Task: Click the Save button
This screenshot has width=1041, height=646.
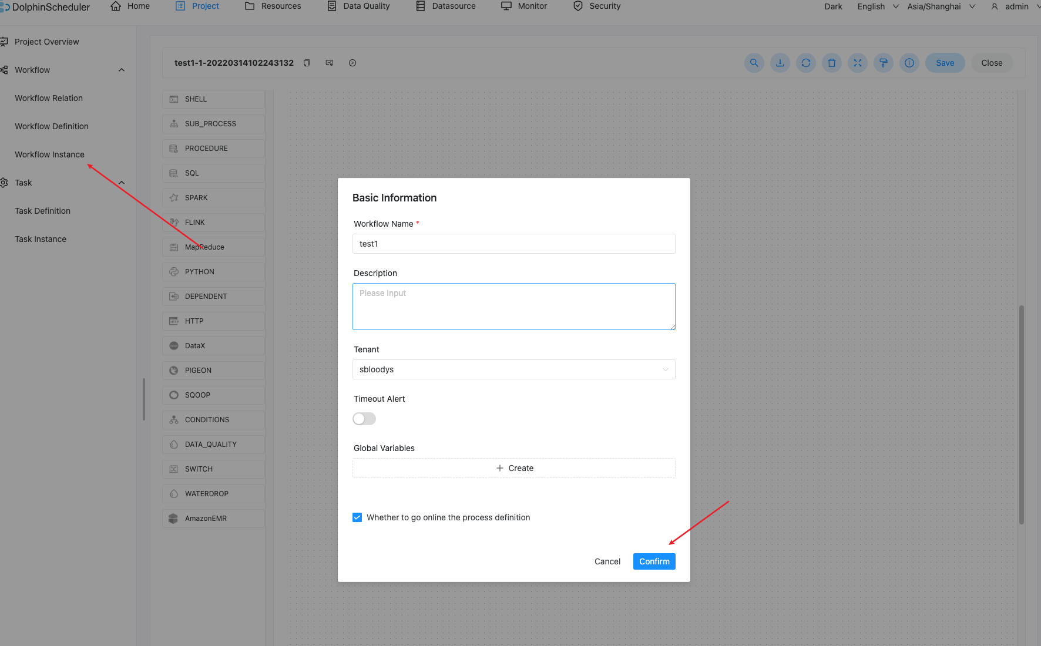Action: click(x=945, y=63)
